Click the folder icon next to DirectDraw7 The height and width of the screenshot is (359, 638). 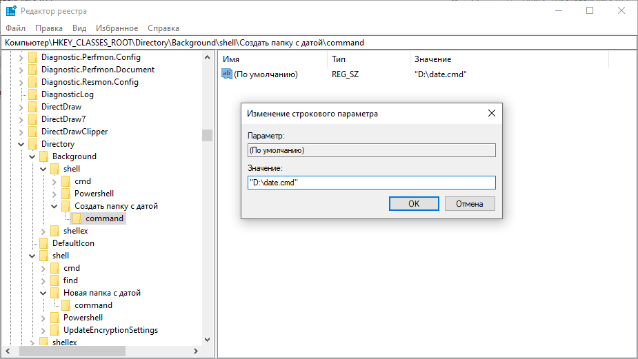pyautogui.click(x=33, y=119)
